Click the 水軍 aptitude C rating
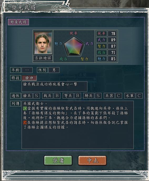 (139, 96)
